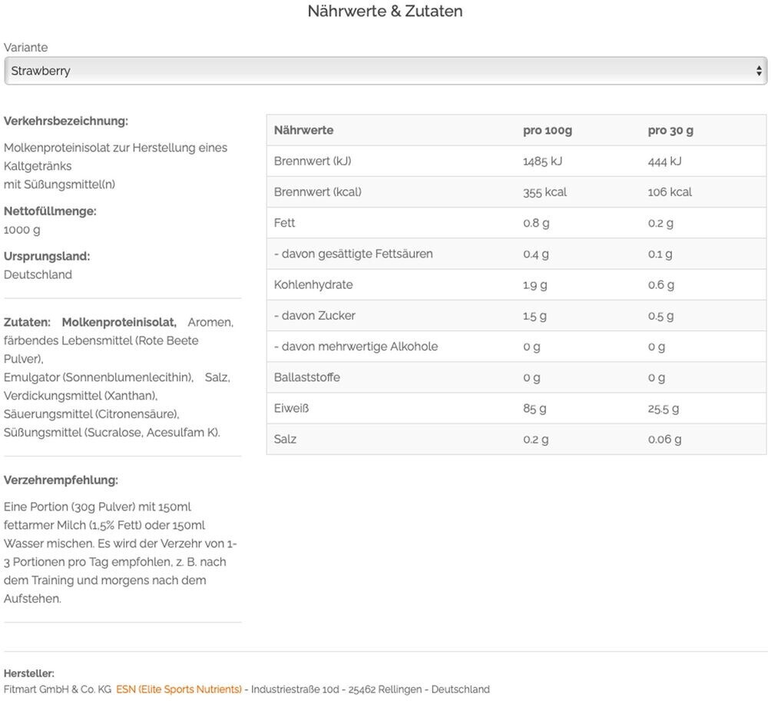Click the Nährwerte table column header
The image size is (771, 701).
[x=303, y=131]
